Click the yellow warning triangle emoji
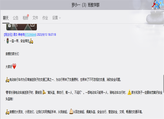Screen dimensions: 164x119 coord(129,92)
